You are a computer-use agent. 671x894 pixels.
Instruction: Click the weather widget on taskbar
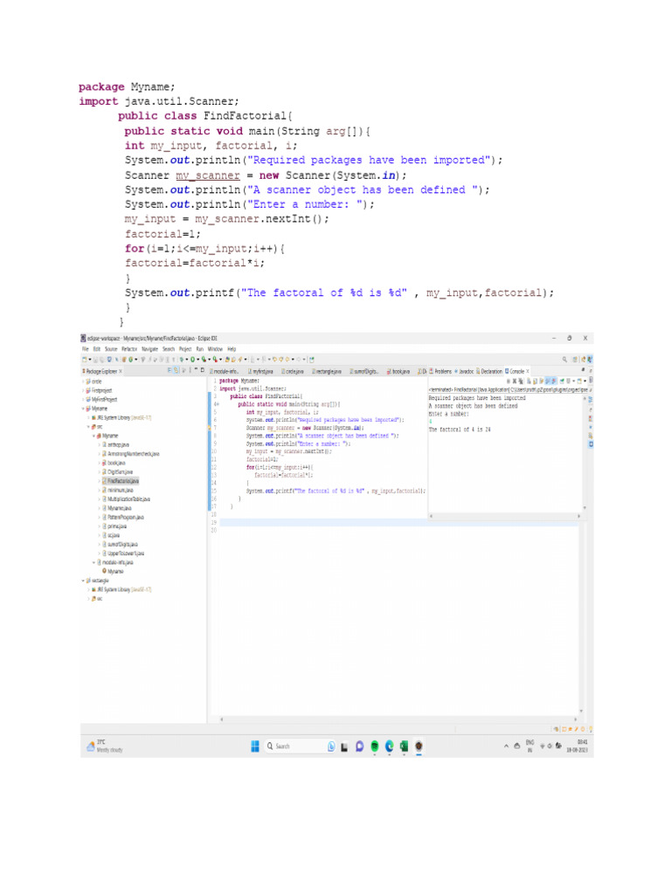pos(103,746)
